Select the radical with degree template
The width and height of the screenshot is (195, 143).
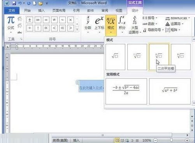(x=137, y=57)
